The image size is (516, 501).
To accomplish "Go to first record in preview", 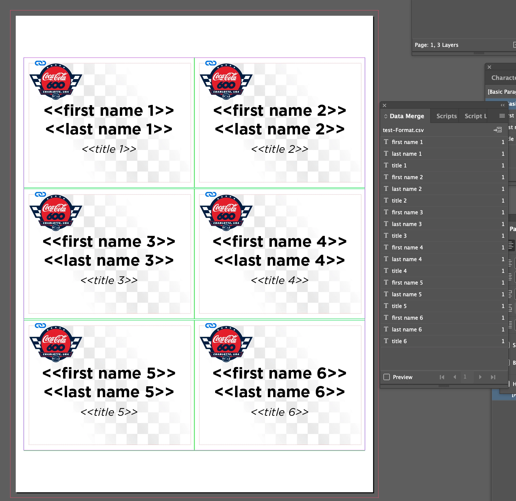I will pyautogui.click(x=442, y=377).
